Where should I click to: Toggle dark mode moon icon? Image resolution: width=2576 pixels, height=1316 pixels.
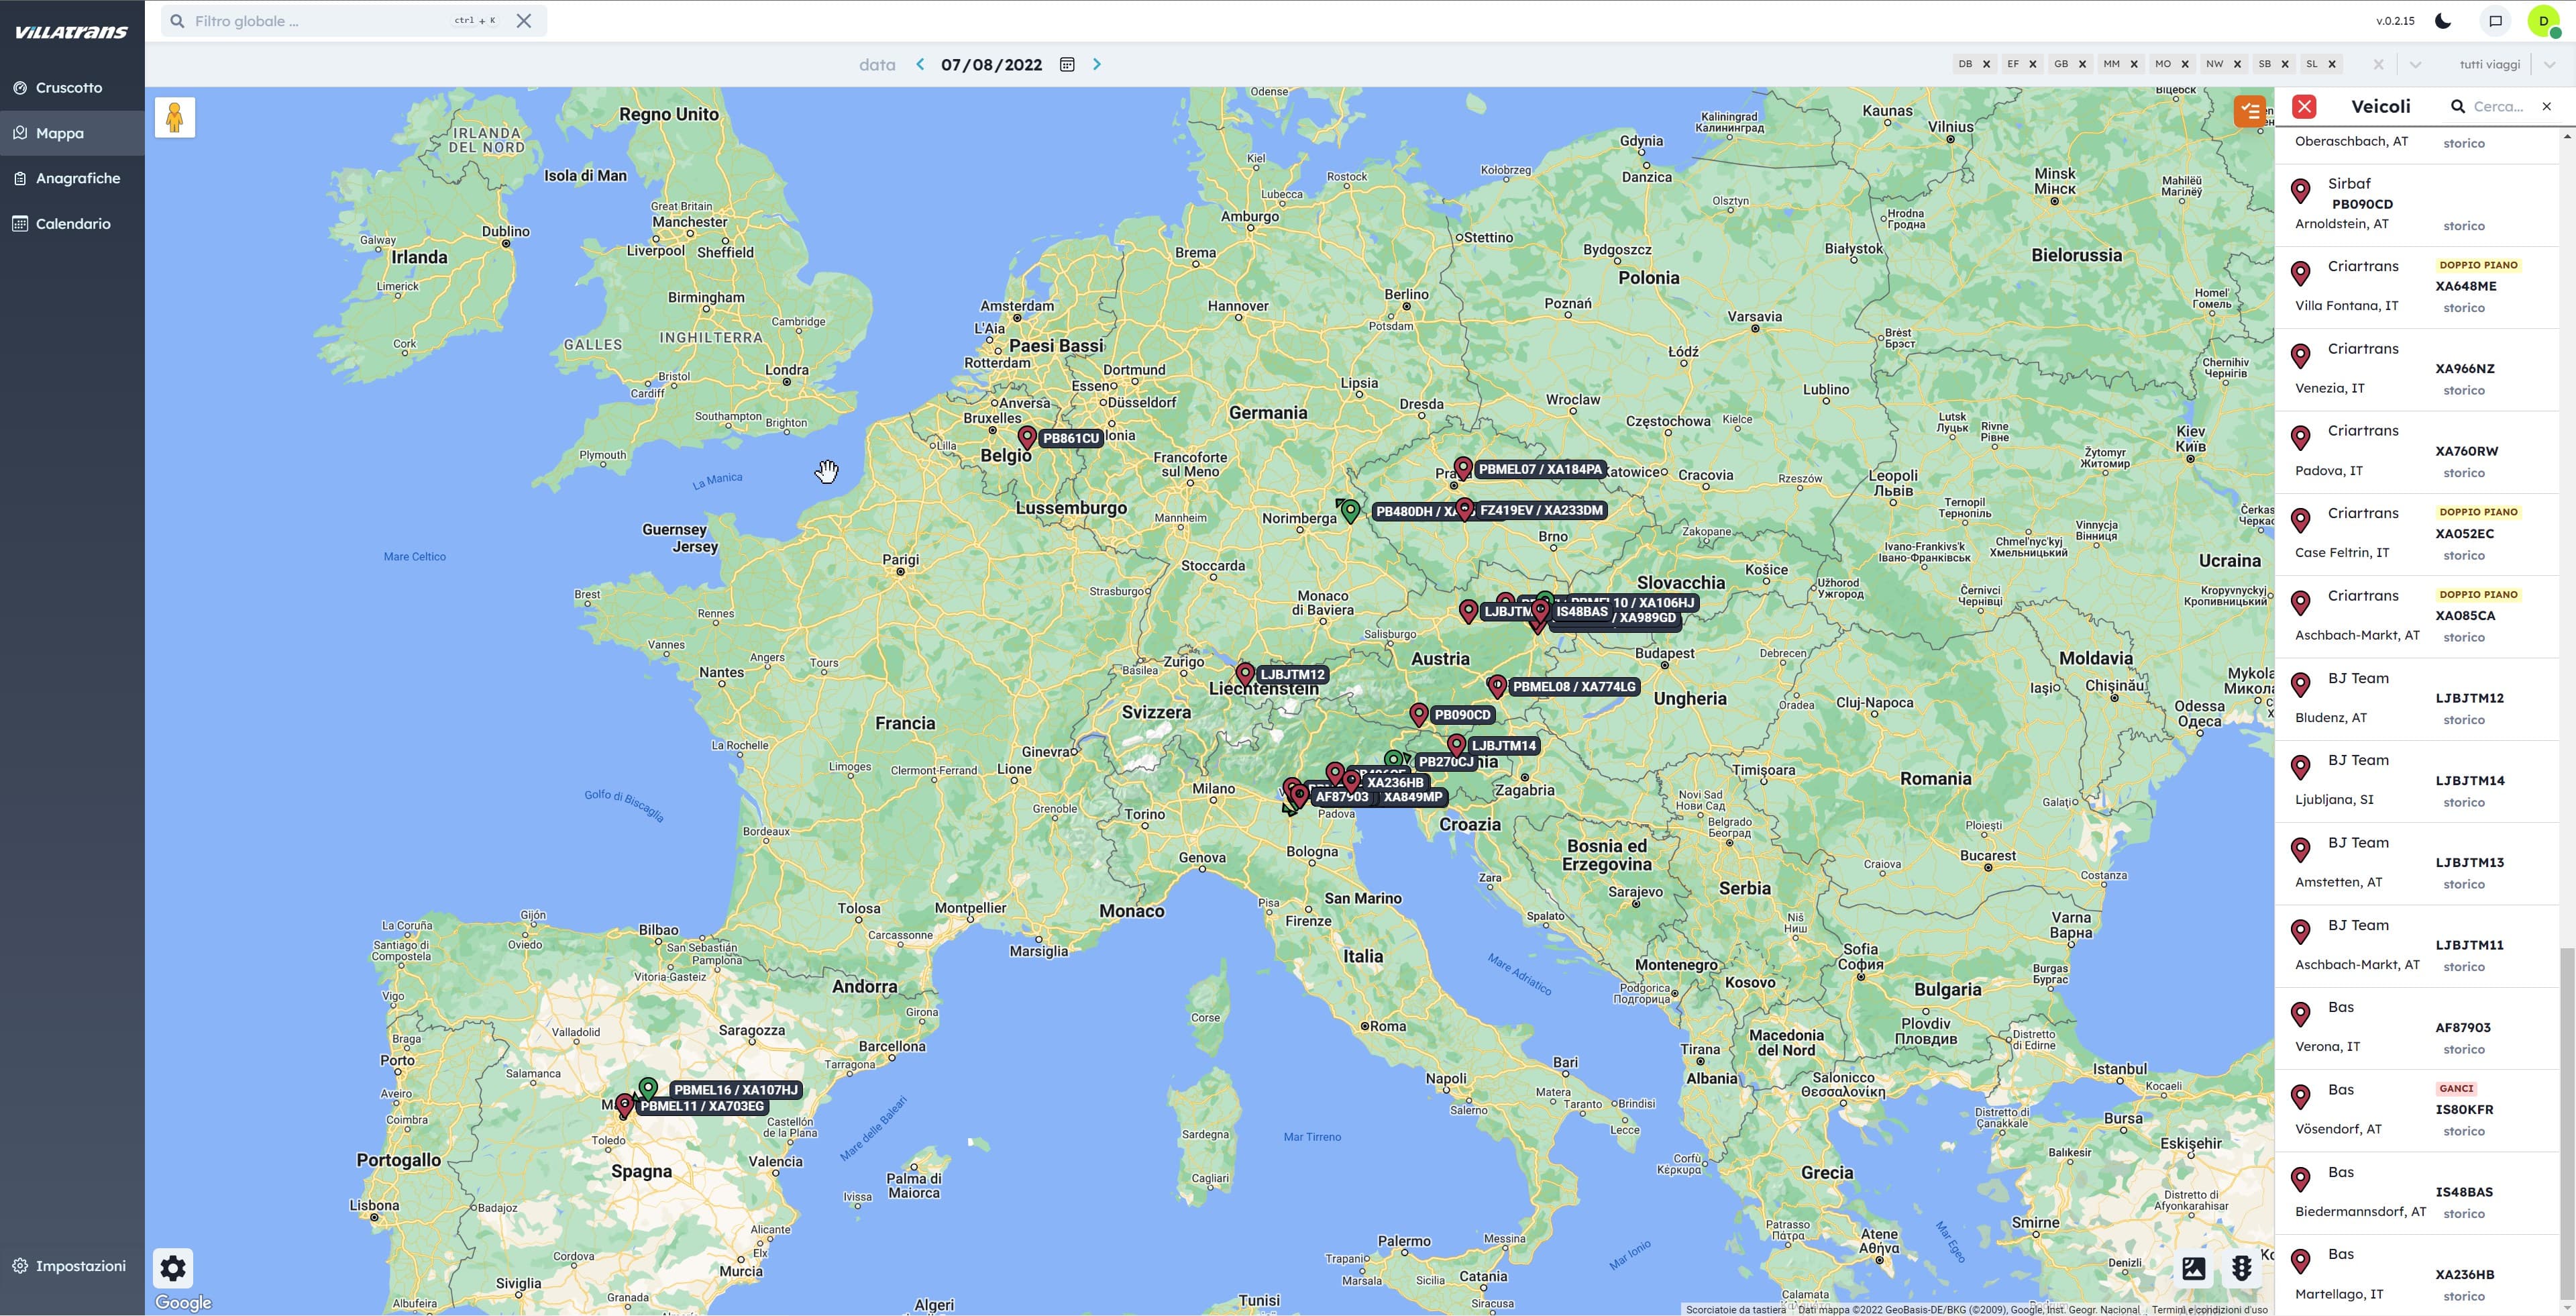2443,21
